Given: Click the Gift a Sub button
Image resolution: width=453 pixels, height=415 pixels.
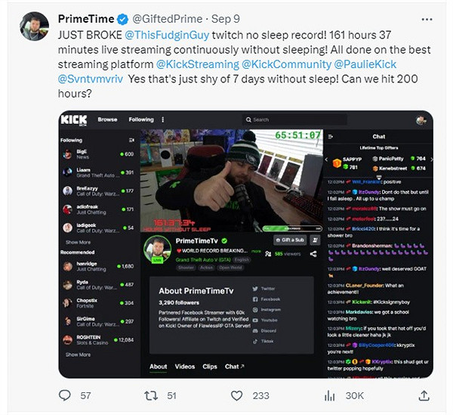Looking at the screenshot, I should coord(290,240).
